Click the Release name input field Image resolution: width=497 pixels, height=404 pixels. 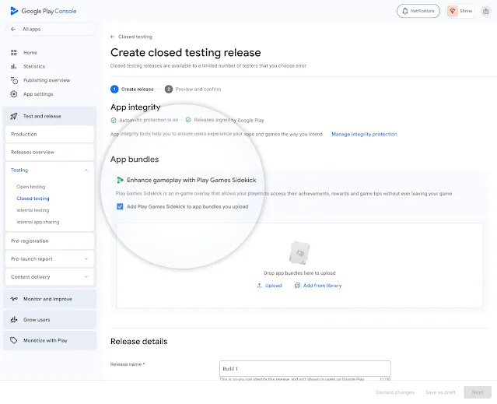click(305, 368)
